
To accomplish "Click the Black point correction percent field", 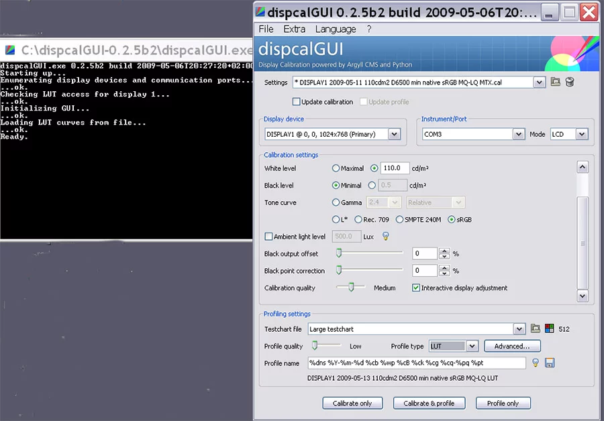I will pyautogui.click(x=425, y=270).
